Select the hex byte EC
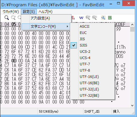Viewport: 137px width, 117px height. click(x=48, y=74)
